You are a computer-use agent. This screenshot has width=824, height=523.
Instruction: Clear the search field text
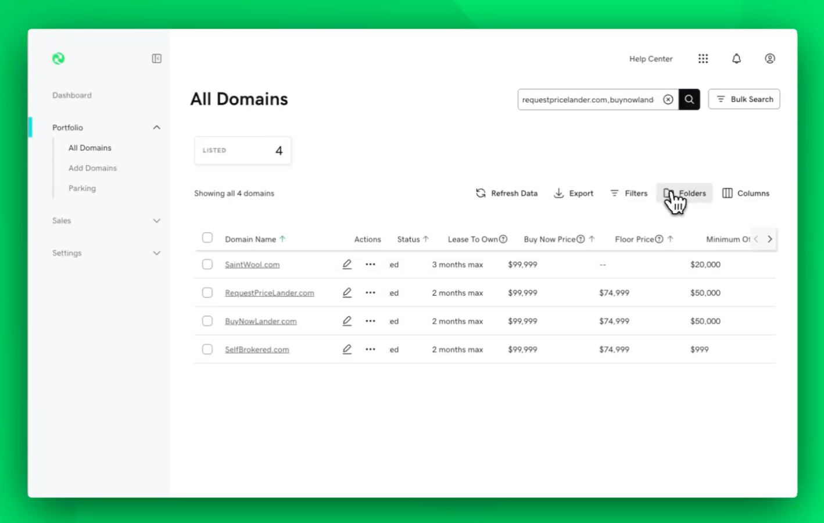tap(668, 99)
